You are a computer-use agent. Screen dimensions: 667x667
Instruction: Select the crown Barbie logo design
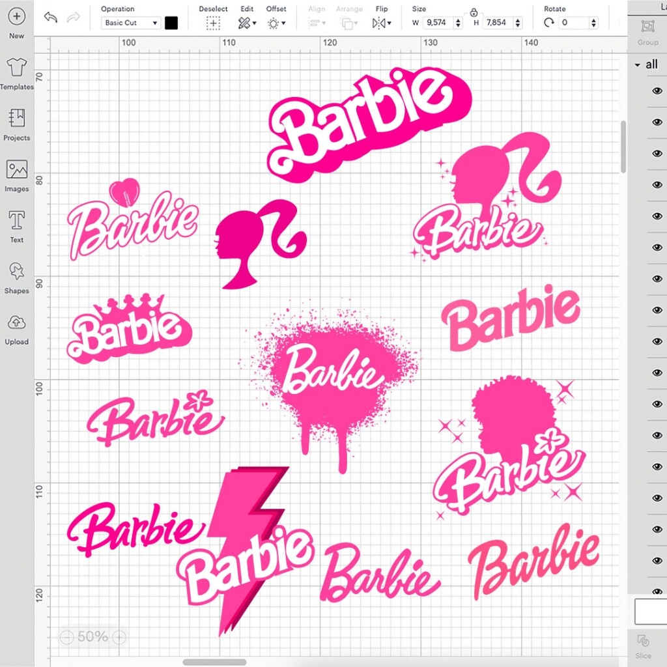[x=130, y=329]
